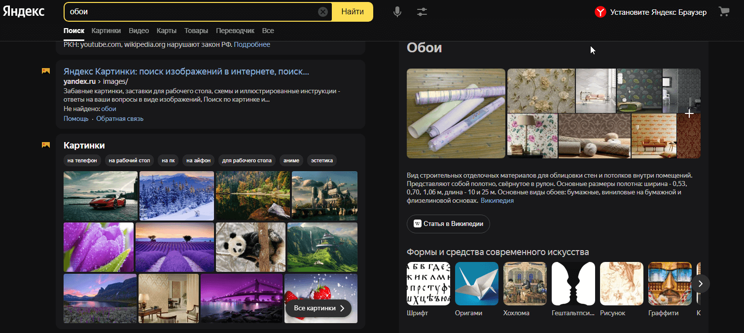Open the Шрифт card
This screenshot has height=333, width=744.
pyautogui.click(x=428, y=290)
